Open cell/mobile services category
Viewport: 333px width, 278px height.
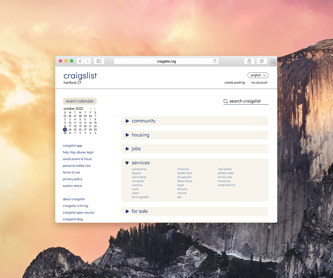click(x=139, y=177)
